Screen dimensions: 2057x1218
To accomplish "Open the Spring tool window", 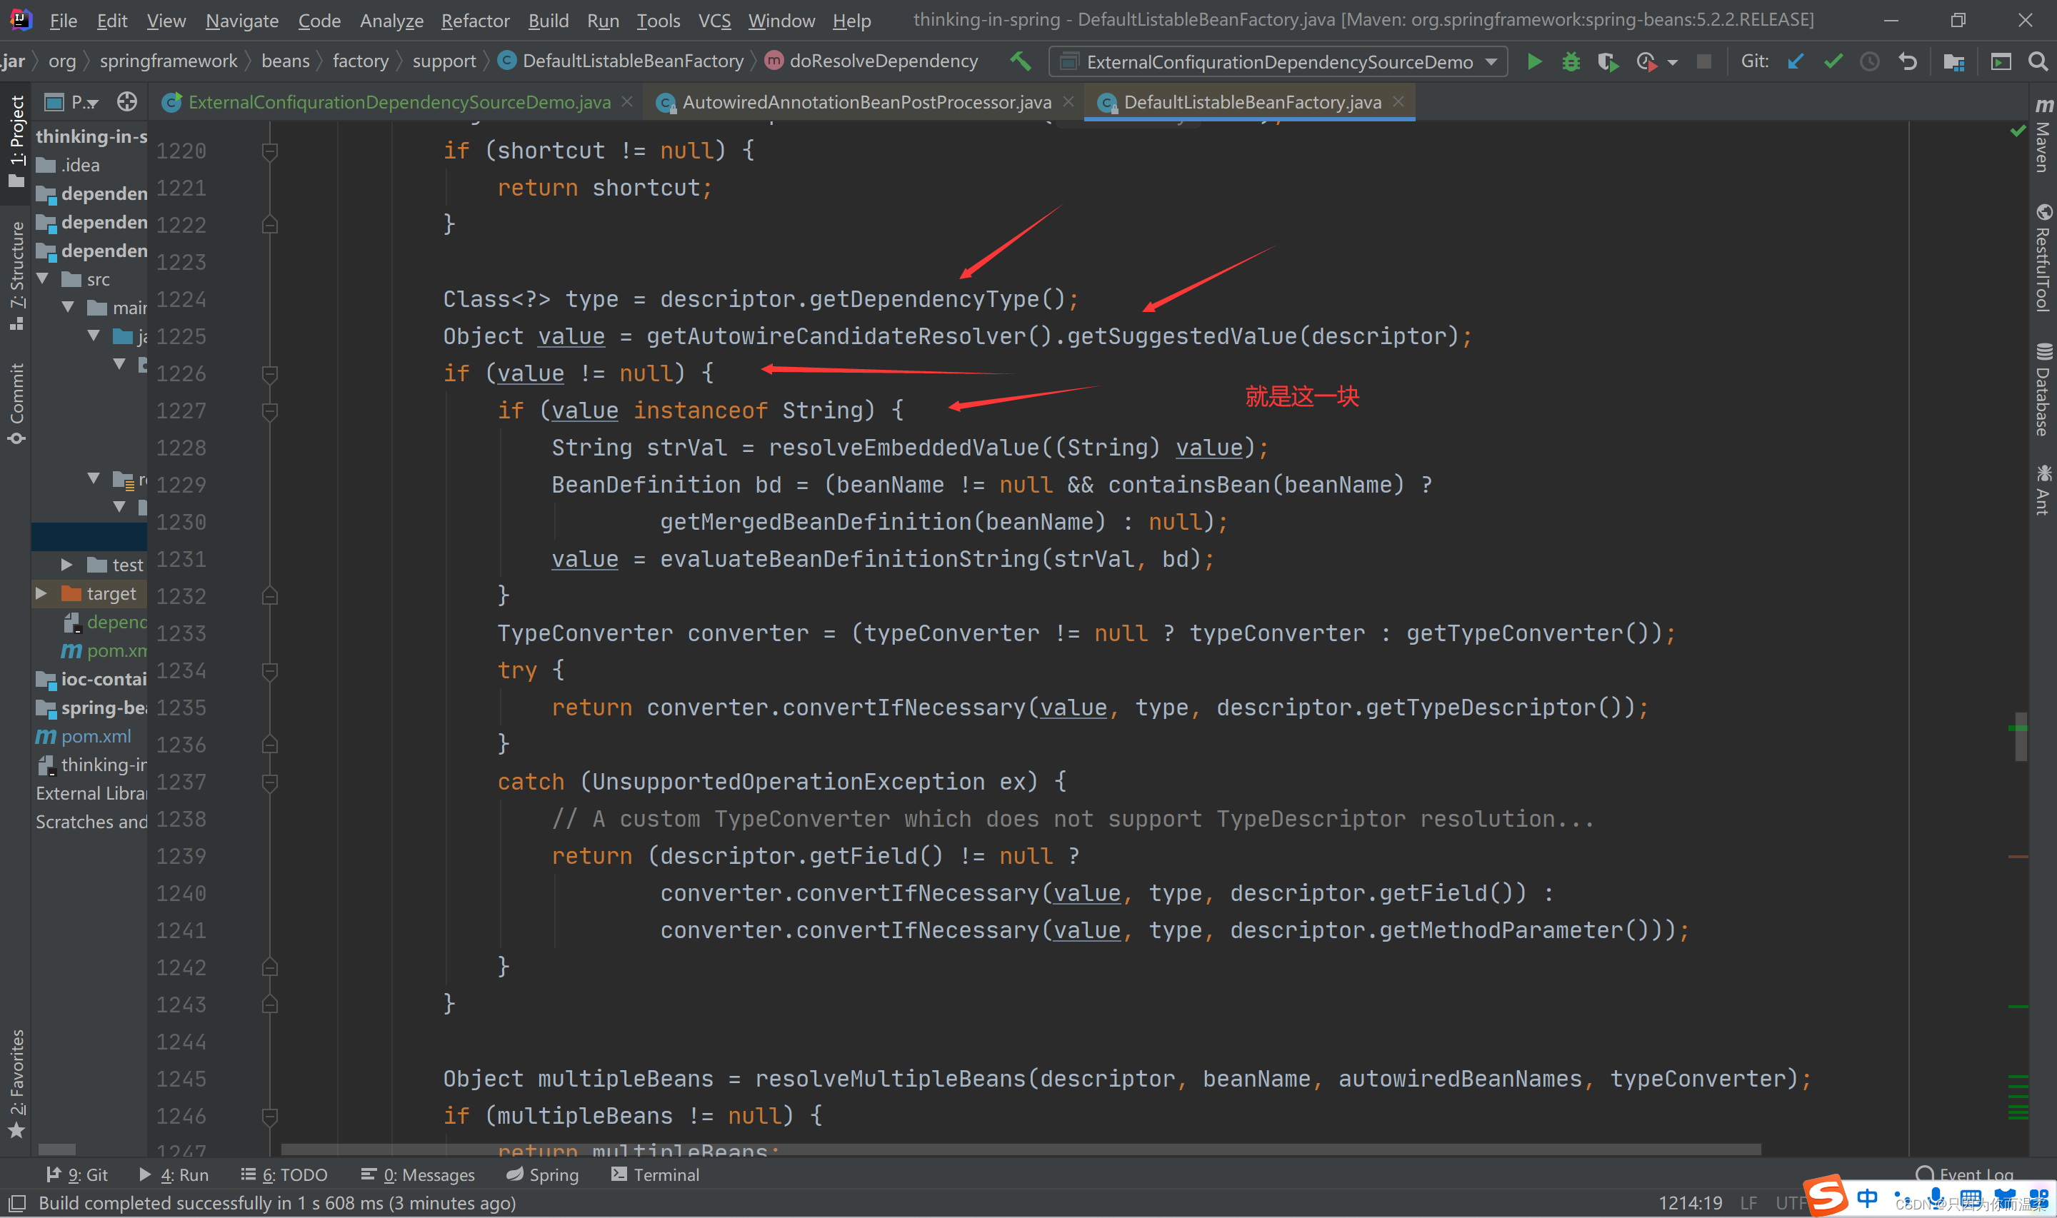I will [x=543, y=1174].
